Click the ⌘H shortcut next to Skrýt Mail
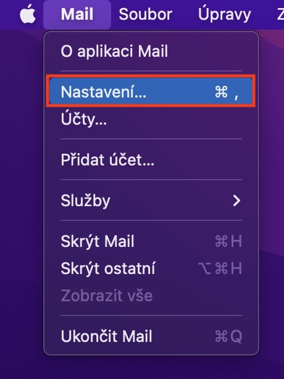 (x=228, y=241)
